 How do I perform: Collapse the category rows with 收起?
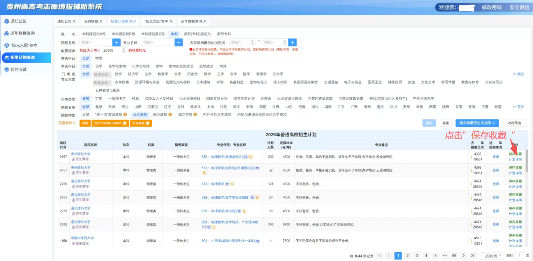518,74
